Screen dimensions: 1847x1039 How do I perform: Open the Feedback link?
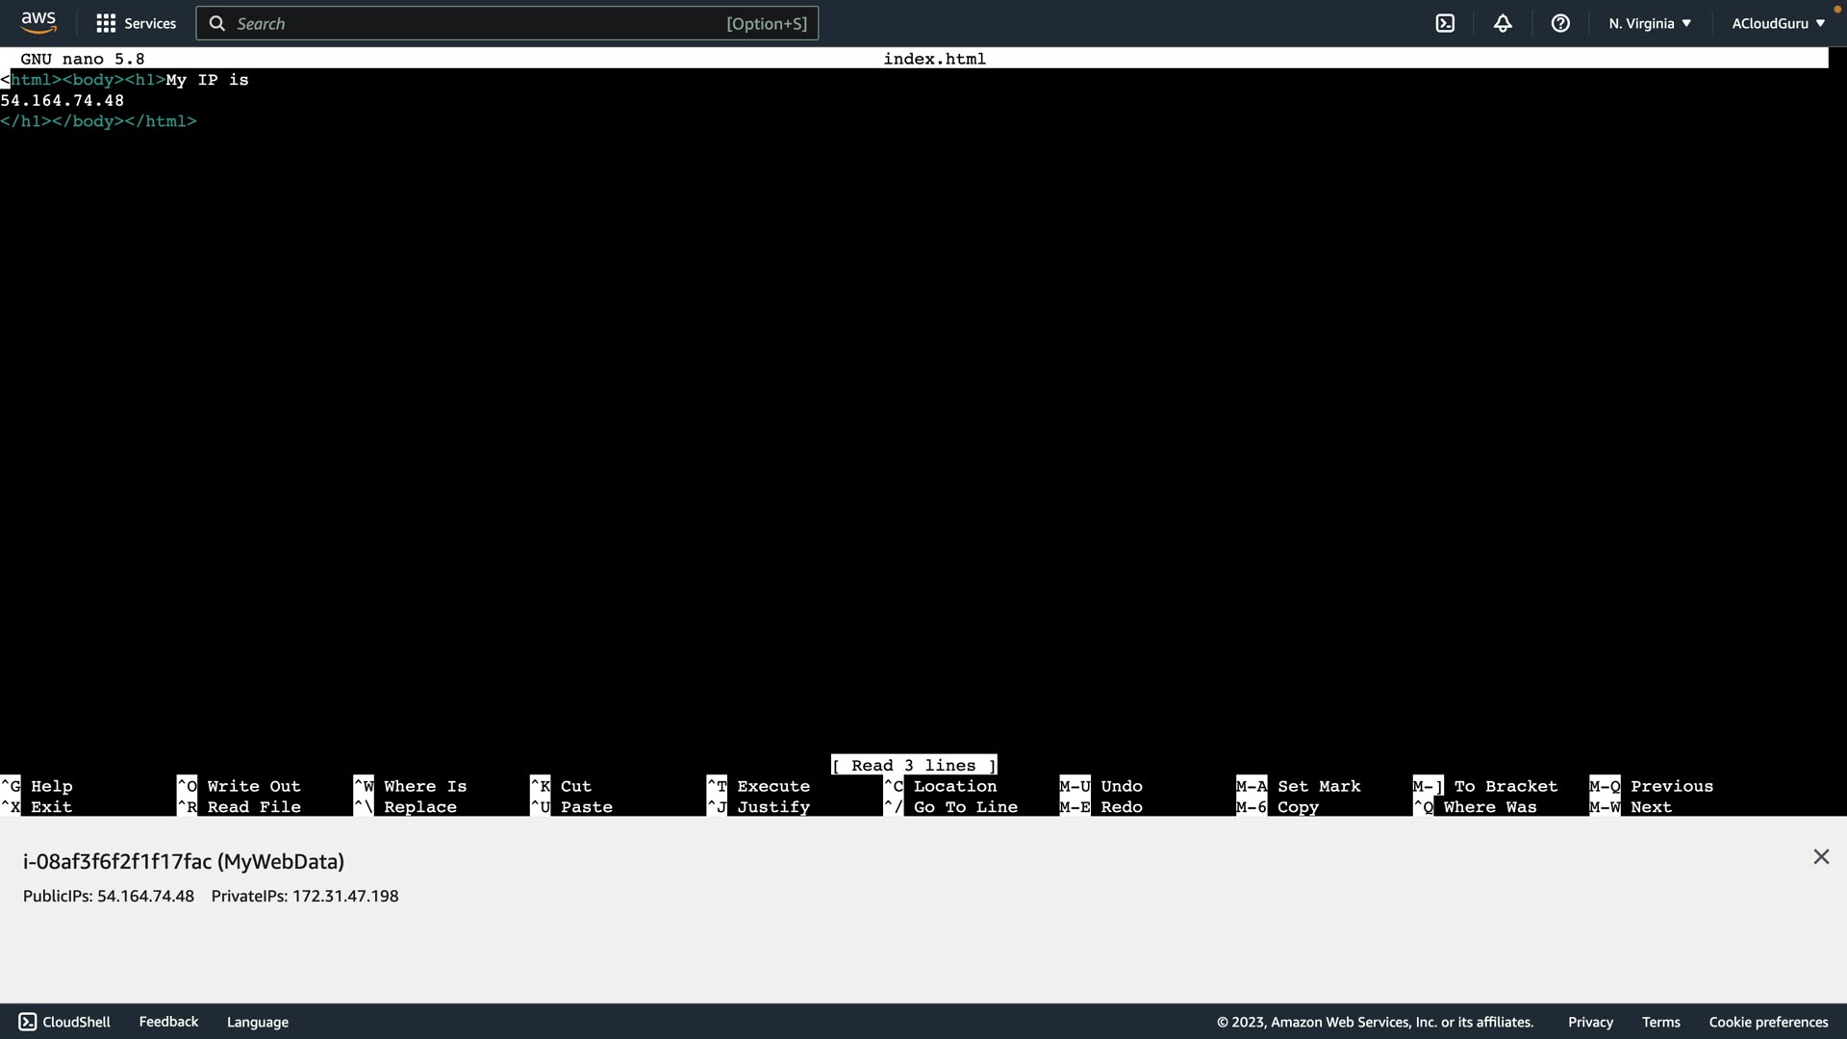[168, 1022]
